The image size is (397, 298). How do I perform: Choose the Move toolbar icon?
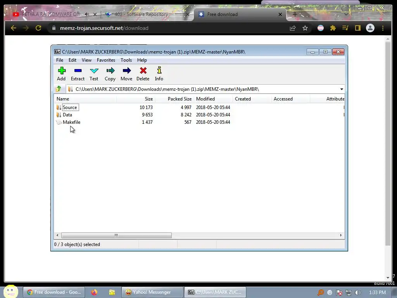pyautogui.click(x=126, y=74)
